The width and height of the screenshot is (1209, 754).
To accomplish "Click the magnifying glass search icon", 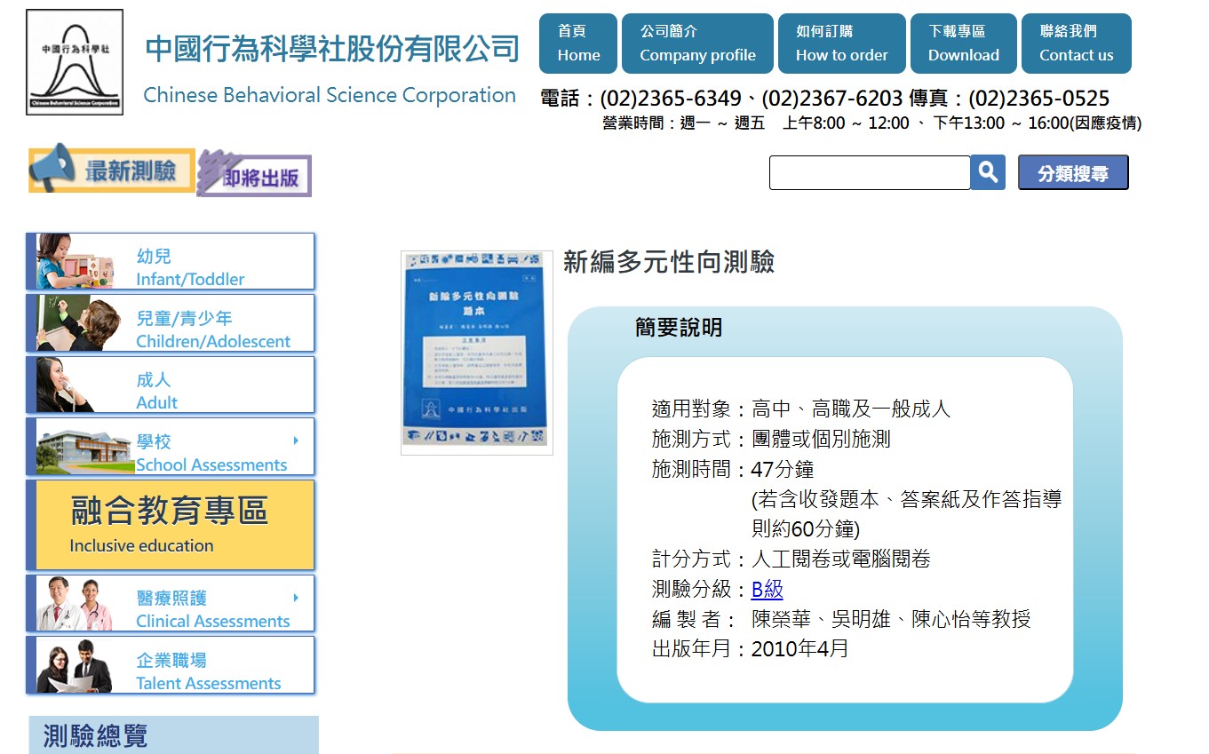I will coord(988,172).
